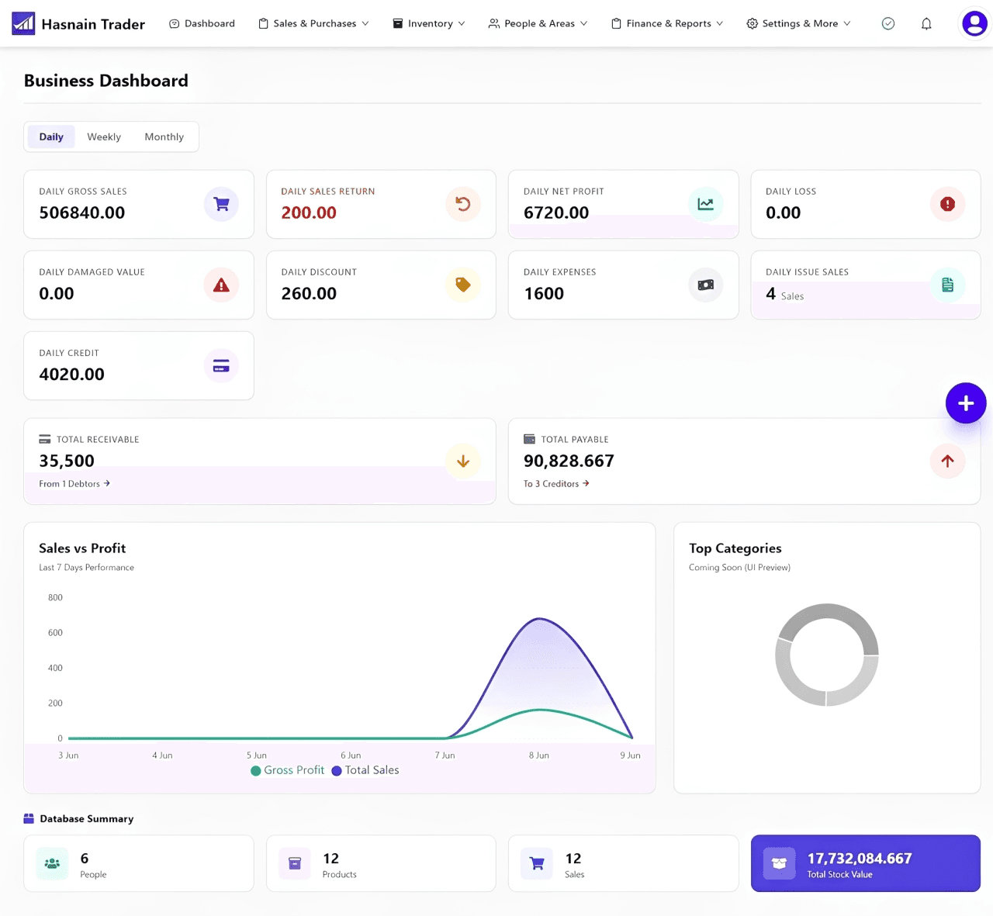Click the Products box icon in summary
993x916 pixels.
click(x=295, y=863)
